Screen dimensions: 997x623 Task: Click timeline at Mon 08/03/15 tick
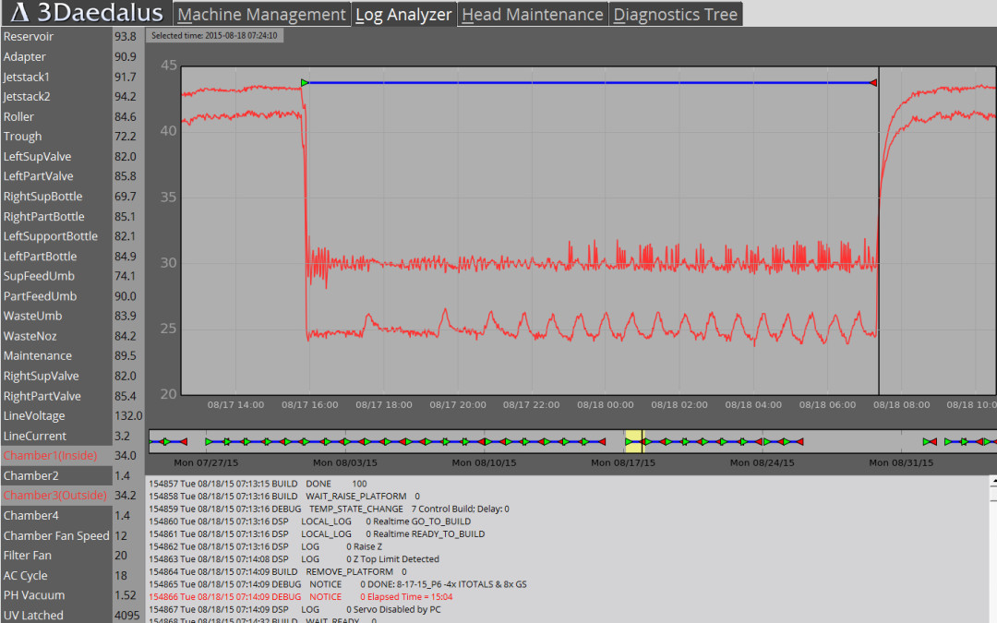point(345,442)
